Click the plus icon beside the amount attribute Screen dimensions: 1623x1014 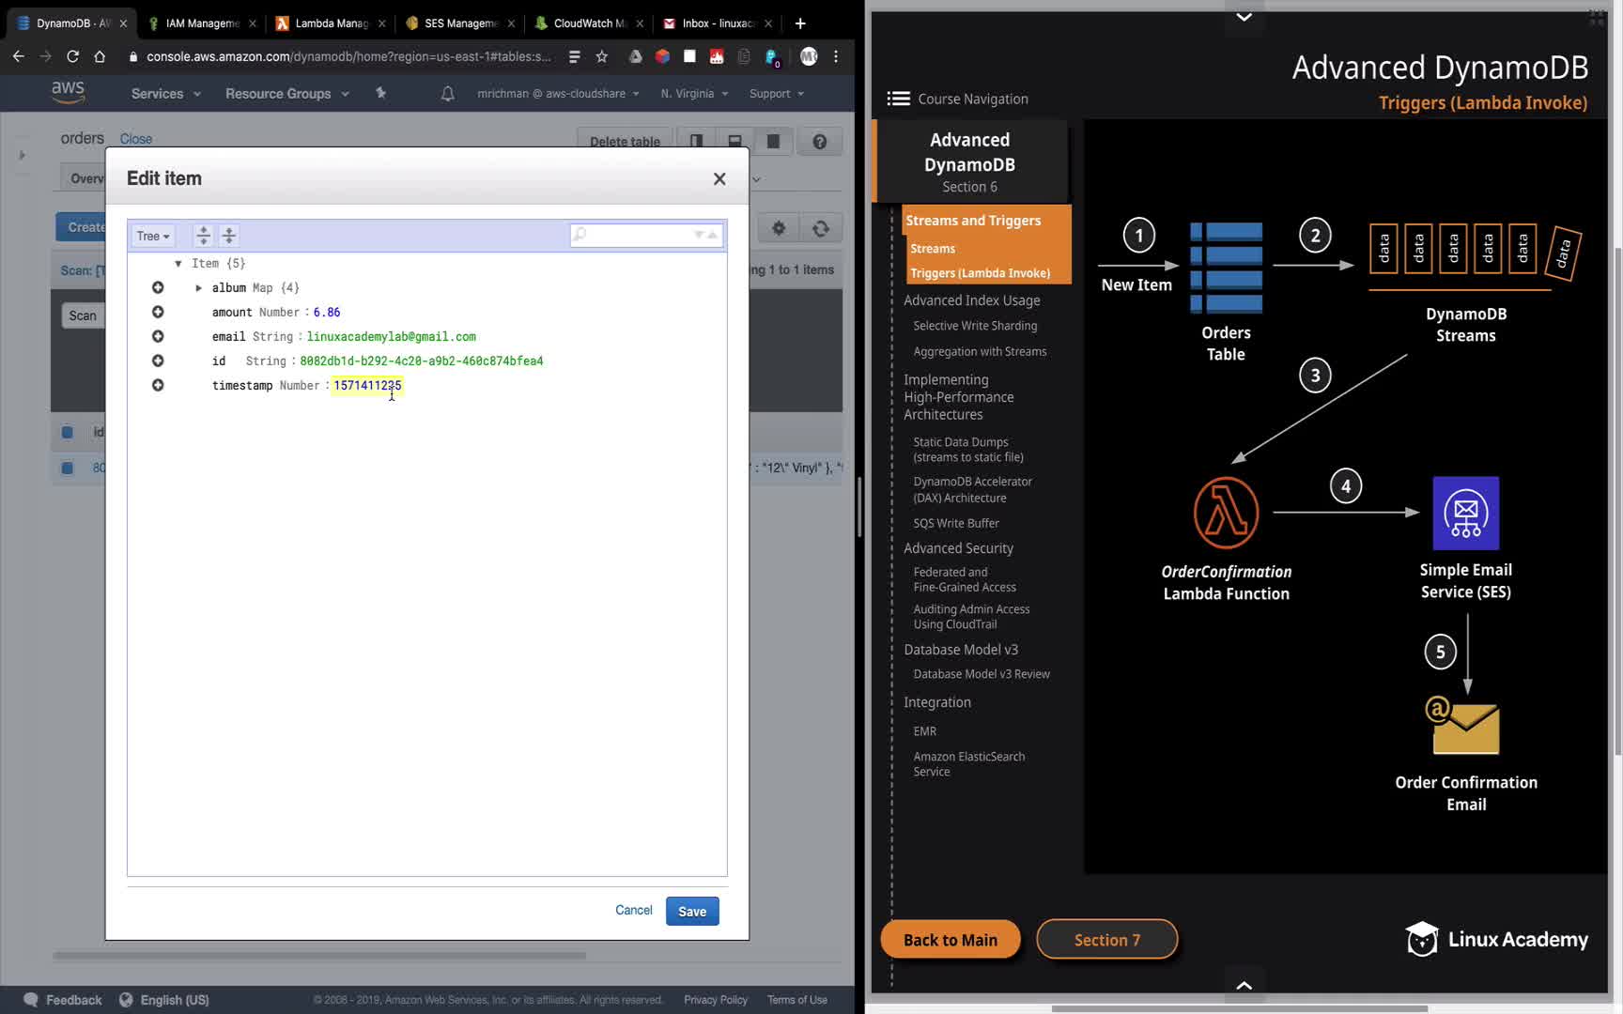click(x=158, y=312)
